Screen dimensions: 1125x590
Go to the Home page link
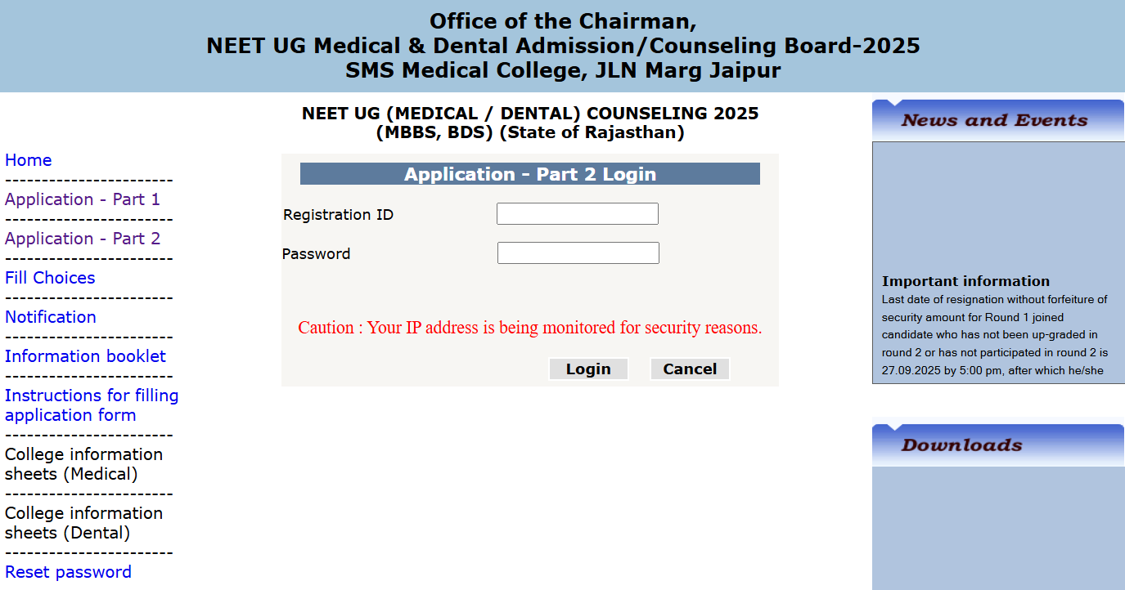point(29,160)
